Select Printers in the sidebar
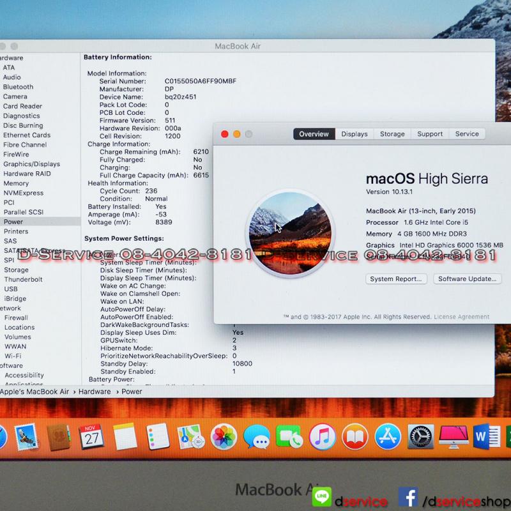This screenshot has width=511, height=511. pos(16,231)
